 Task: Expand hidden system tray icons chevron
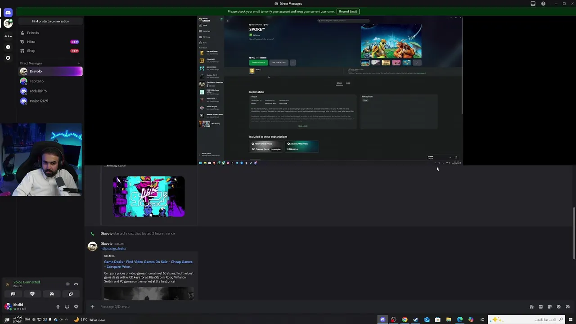(67, 320)
